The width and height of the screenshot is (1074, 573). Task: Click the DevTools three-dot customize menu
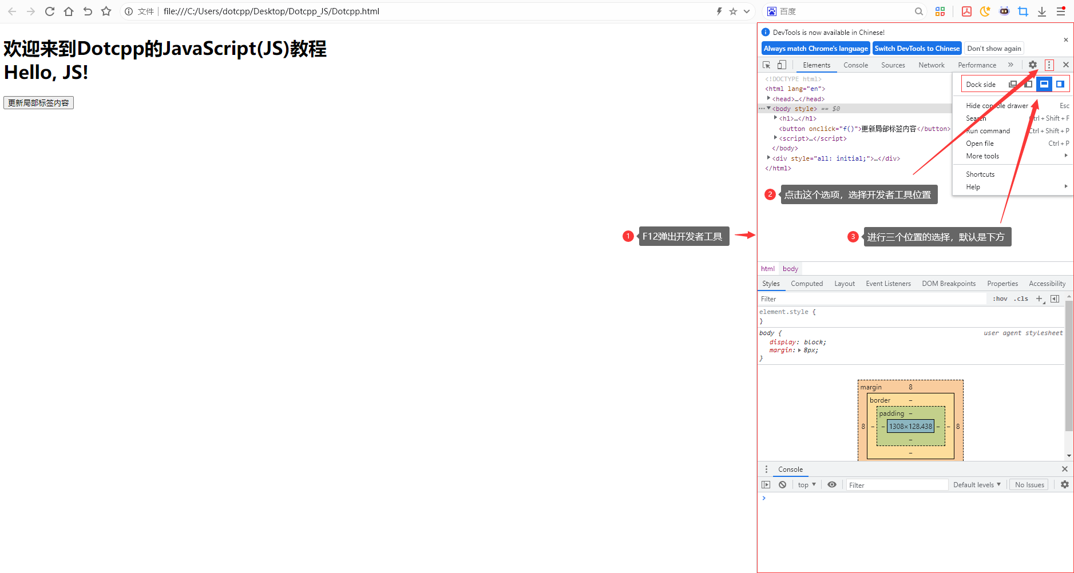[x=1049, y=65]
